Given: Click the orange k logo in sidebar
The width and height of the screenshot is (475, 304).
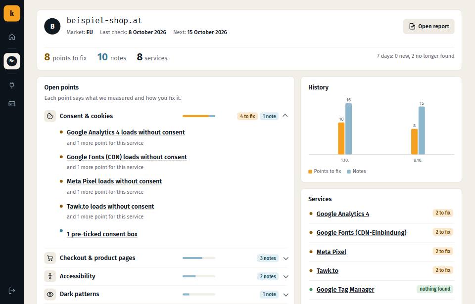Looking at the screenshot, I should click(x=12, y=13).
